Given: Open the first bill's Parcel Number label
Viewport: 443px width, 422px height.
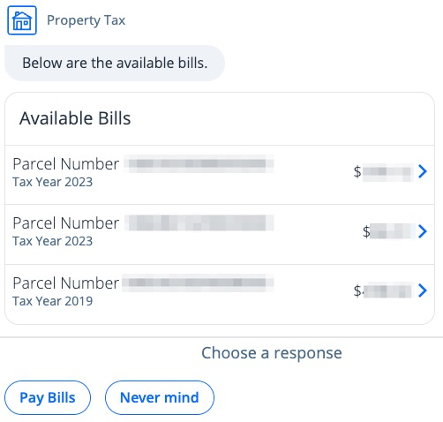Looking at the screenshot, I should pos(66,164).
